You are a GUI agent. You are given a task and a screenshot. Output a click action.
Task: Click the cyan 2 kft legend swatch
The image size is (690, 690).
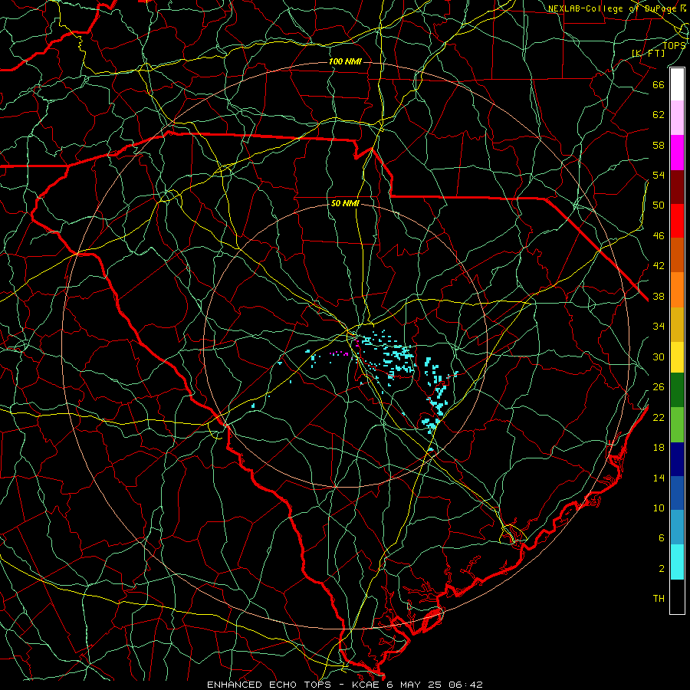click(x=677, y=562)
